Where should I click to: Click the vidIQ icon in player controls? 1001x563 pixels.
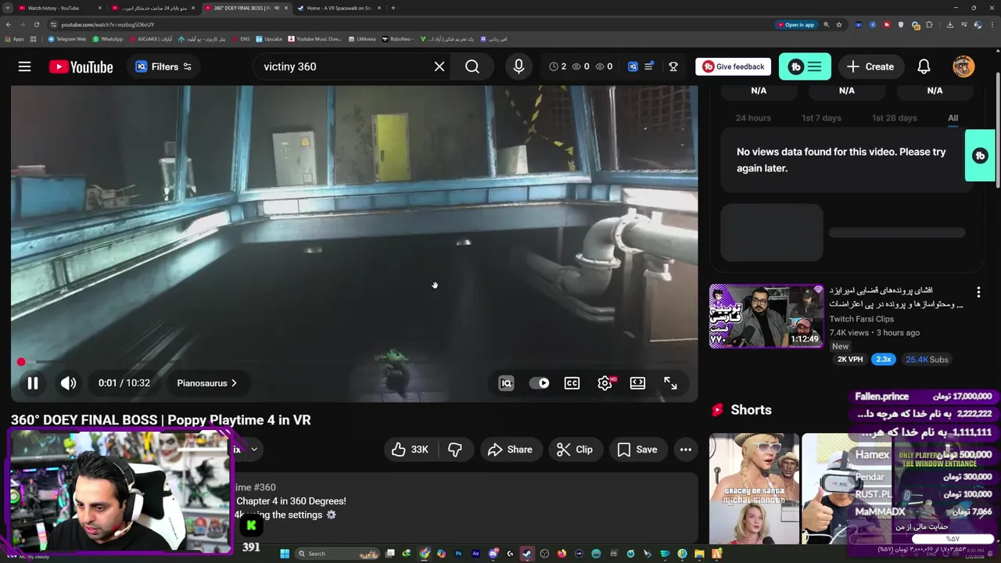[x=506, y=383]
